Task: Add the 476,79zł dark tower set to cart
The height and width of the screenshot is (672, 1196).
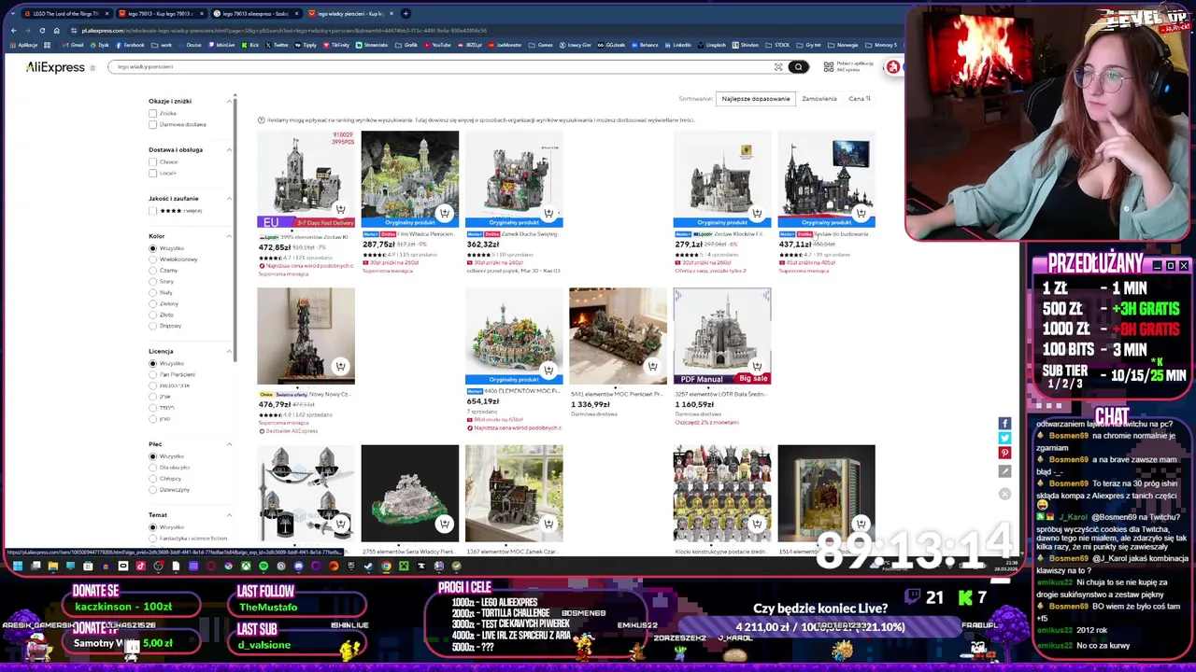Action: [340, 367]
